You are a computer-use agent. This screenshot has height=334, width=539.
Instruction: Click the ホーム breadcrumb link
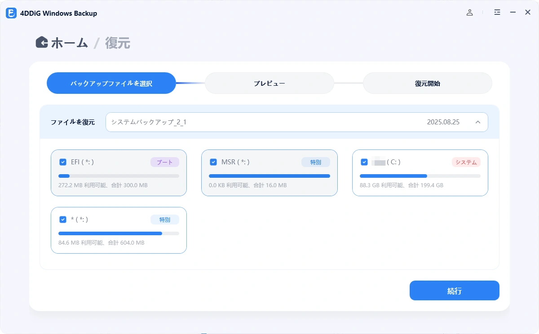(69, 43)
